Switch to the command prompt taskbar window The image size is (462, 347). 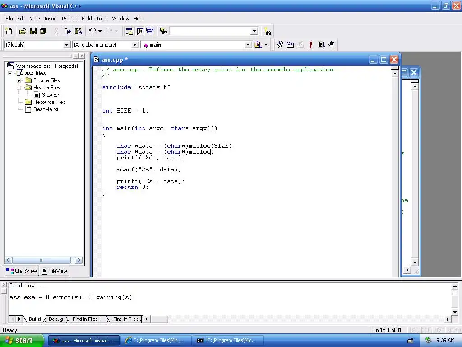point(228,341)
